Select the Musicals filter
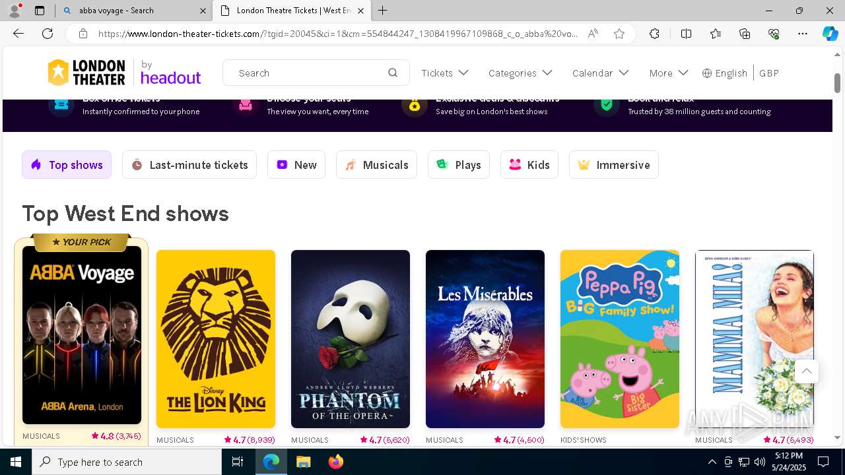The height and width of the screenshot is (475, 845). [376, 165]
